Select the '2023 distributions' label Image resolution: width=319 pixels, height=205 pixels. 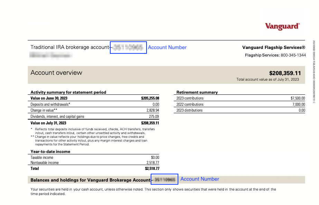(189, 110)
